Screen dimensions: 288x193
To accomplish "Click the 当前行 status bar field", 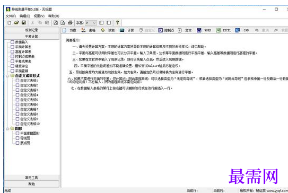I will (192, 191).
